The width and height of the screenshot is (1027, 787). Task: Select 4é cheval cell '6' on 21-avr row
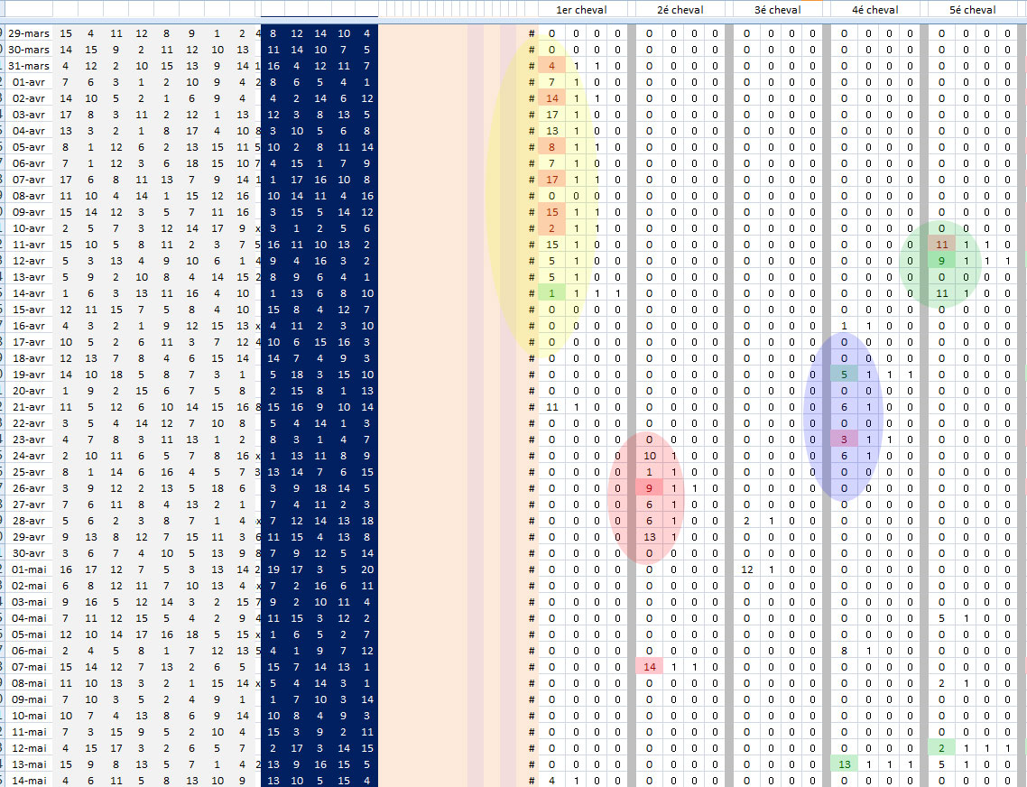point(844,407)
